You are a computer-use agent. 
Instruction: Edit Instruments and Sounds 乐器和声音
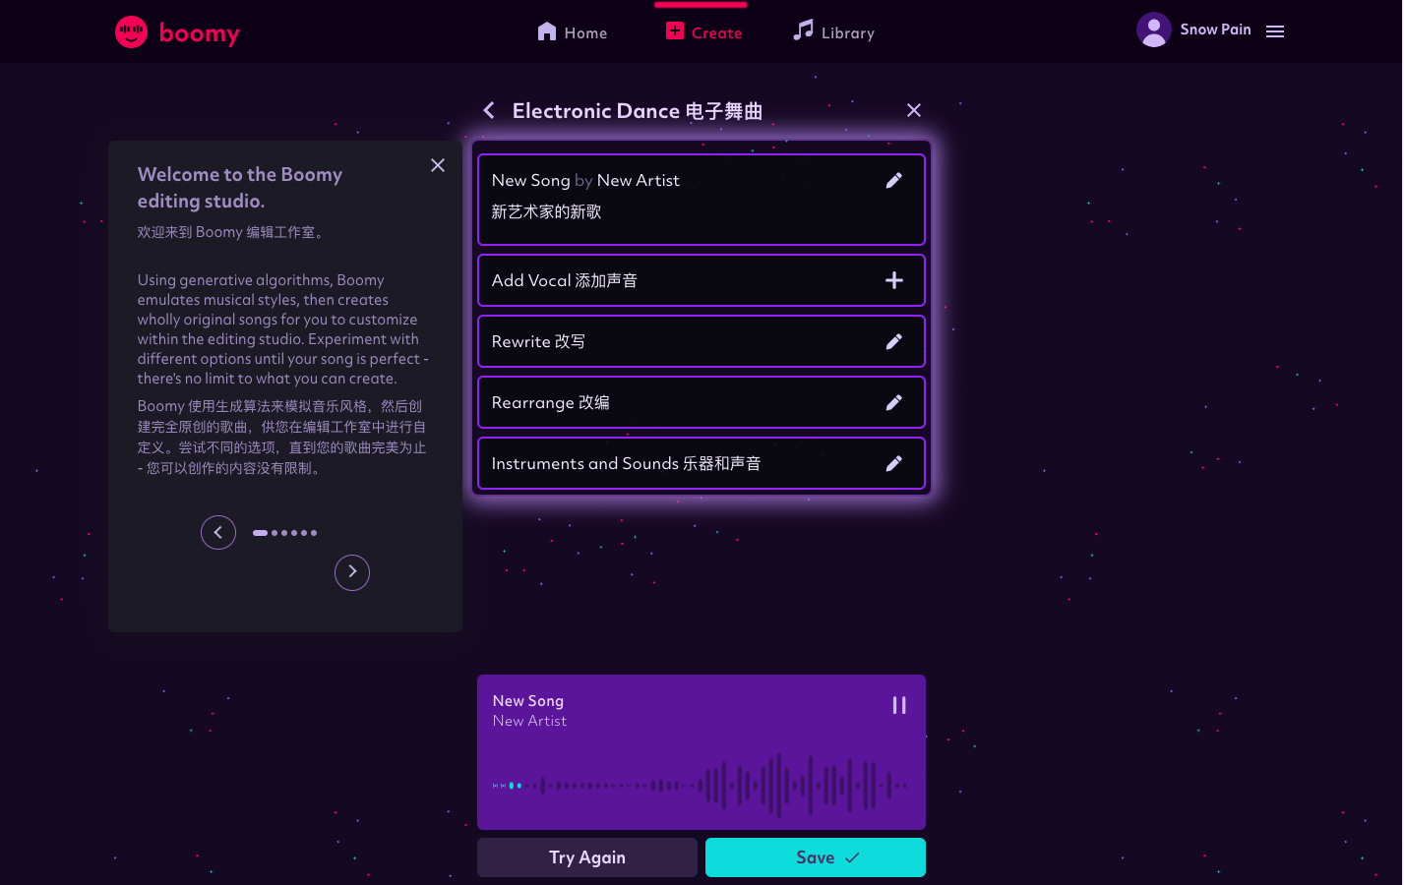pyautogui.click(x=893, y=463)
